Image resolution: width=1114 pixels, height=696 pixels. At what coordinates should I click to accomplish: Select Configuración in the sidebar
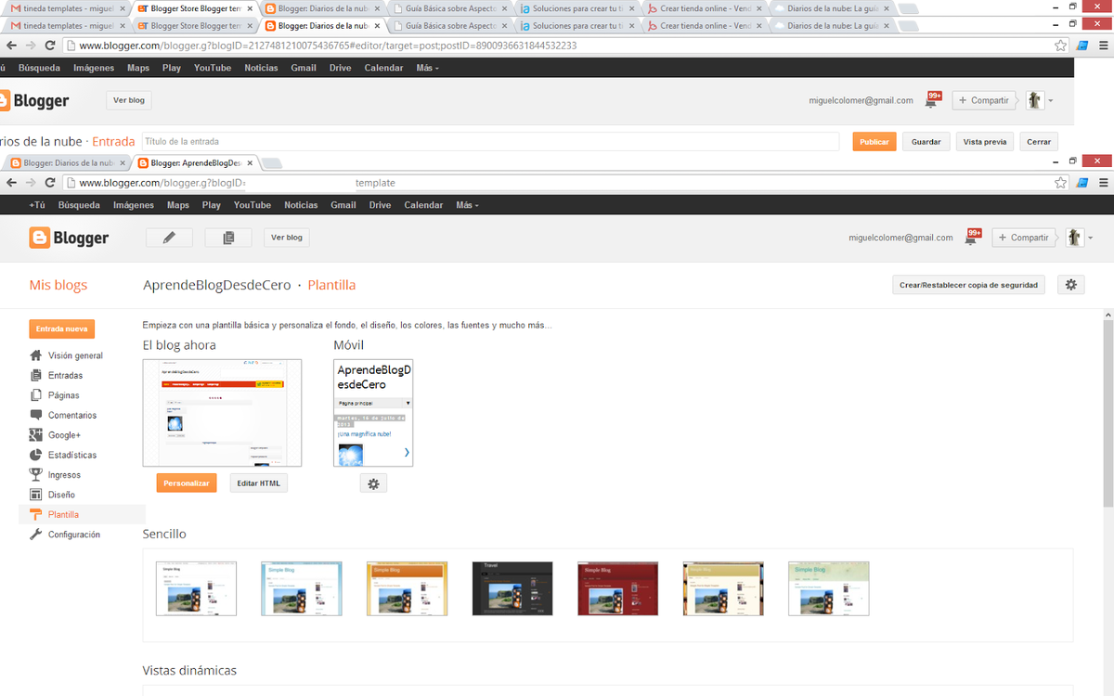coord(73,535)
